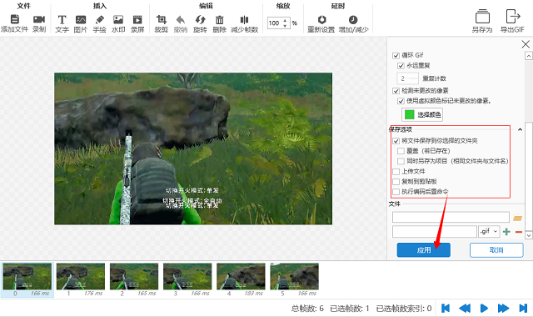
Task: Advance to the next frame
Action: coord(503,308)
